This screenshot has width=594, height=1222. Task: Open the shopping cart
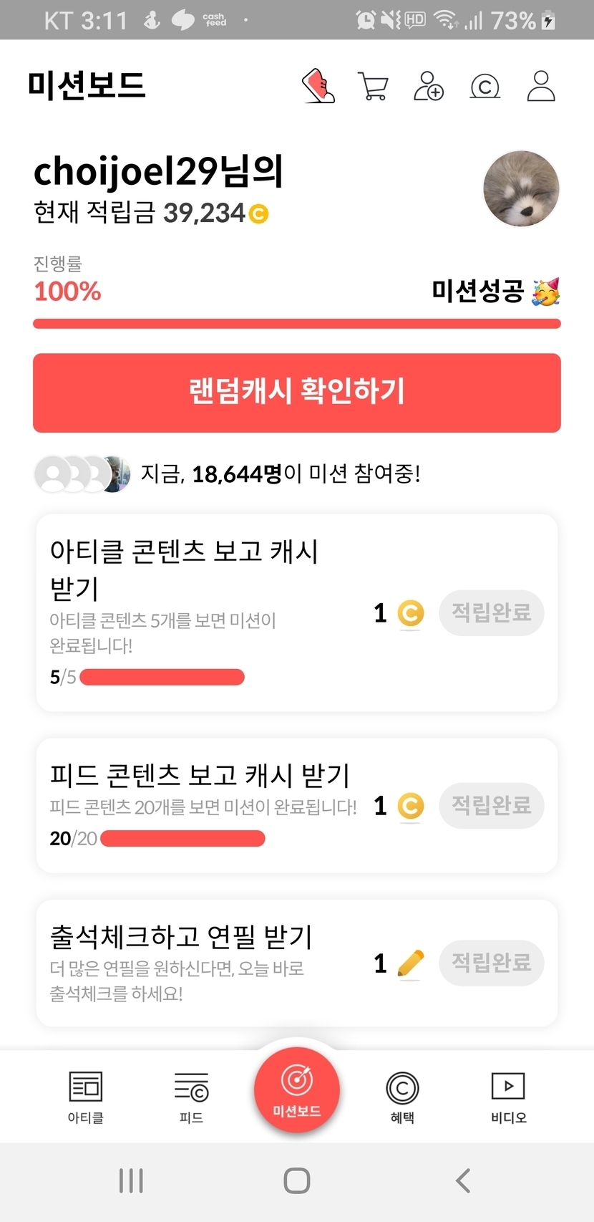coord(373,87)
